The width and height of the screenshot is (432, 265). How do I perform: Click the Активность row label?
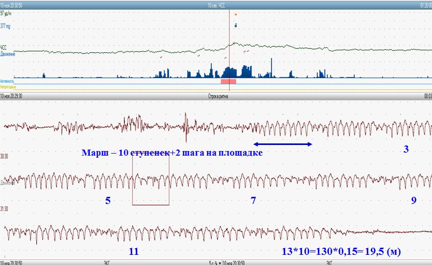tap(7, 81)
